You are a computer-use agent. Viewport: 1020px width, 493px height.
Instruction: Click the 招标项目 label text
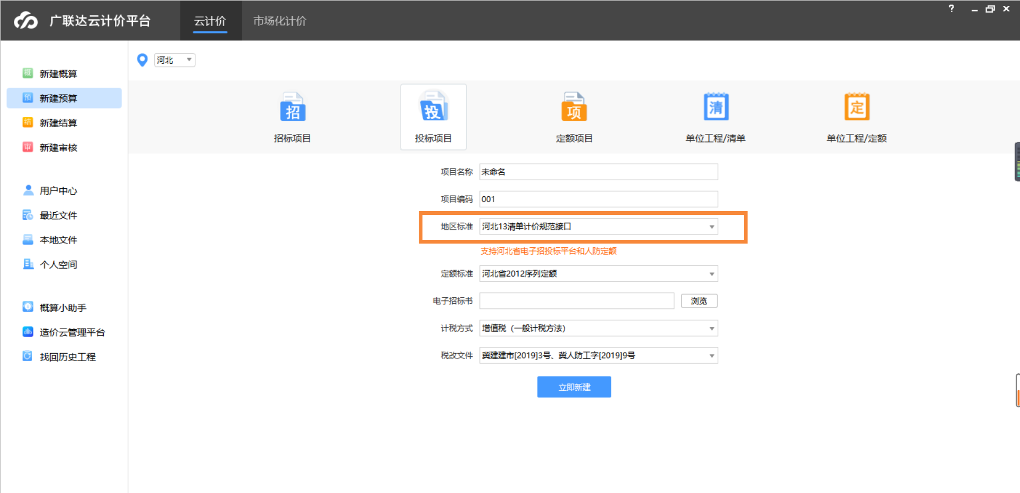(292, 138)
